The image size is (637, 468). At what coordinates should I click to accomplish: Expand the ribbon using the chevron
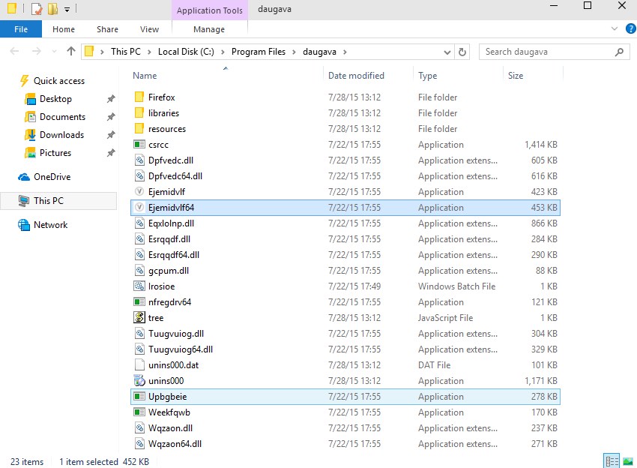[x=614, y=29]
